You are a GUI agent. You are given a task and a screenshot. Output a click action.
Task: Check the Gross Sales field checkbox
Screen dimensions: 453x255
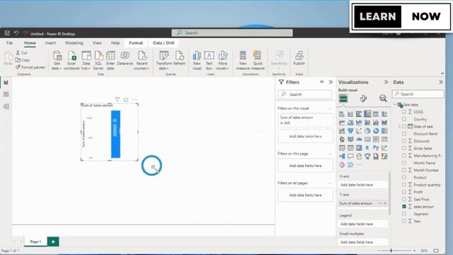404,148
